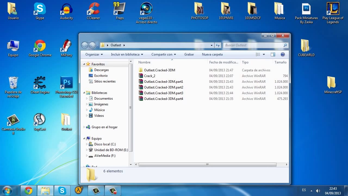This screenshot has width=348, height=196.
Task: Open the Compartir con dropdown
Action: point(164,54)
